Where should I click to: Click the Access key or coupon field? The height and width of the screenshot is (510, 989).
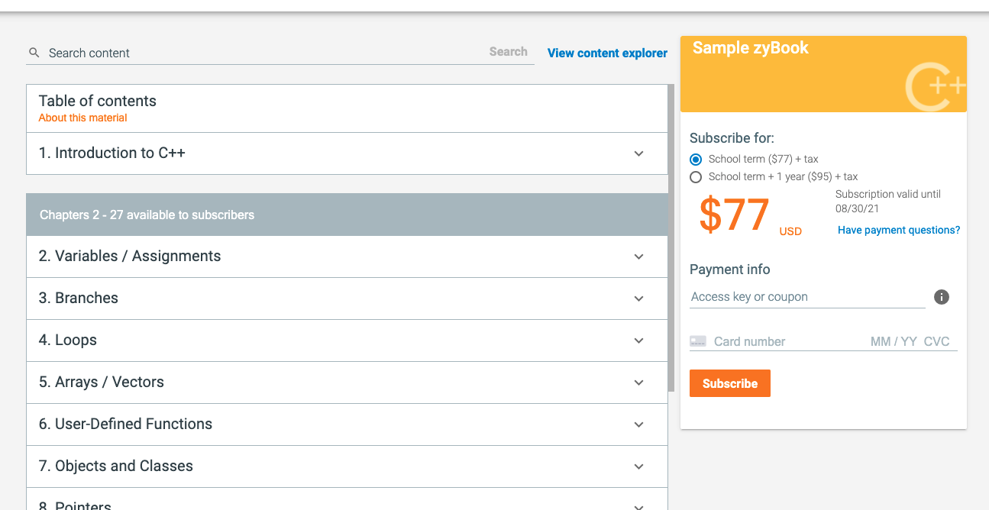(x=806, y=297)
